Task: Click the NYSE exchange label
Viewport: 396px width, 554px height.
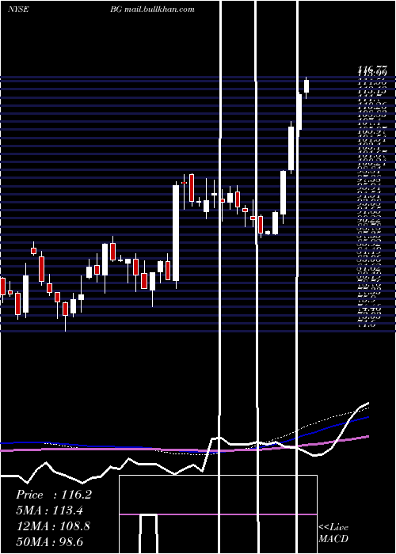Action: coord(17,9)
